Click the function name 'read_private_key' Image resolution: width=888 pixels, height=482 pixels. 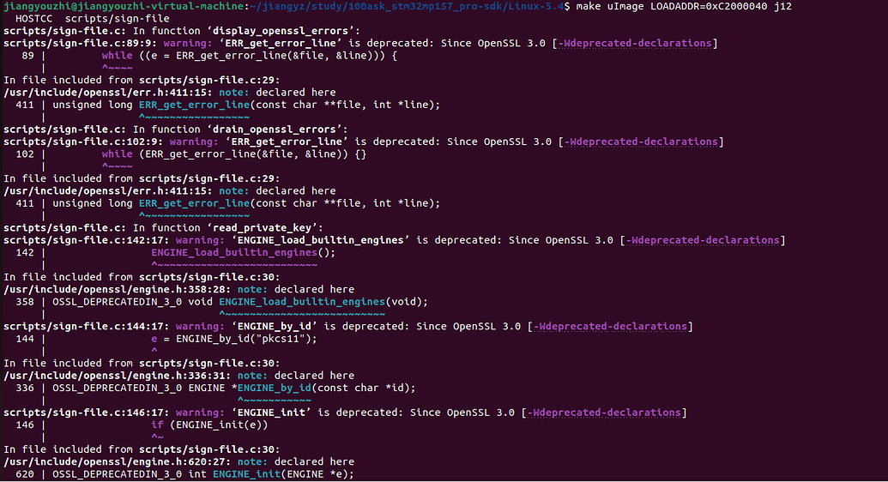click(x=264, y=228)
